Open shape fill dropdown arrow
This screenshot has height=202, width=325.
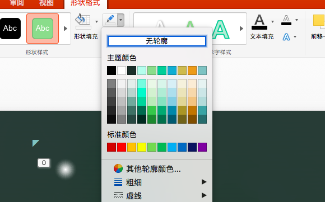96,21
